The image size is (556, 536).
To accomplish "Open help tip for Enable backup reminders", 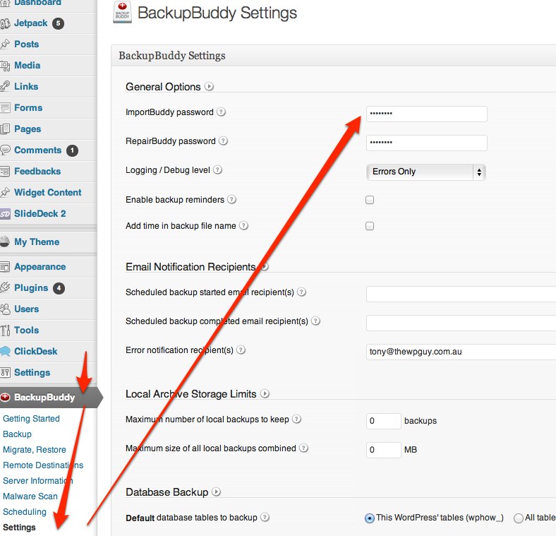I will tap(231, 199).
